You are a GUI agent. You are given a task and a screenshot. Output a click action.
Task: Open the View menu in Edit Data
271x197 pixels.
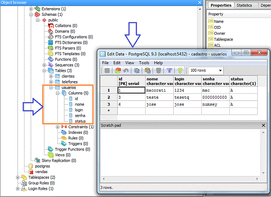130,63
